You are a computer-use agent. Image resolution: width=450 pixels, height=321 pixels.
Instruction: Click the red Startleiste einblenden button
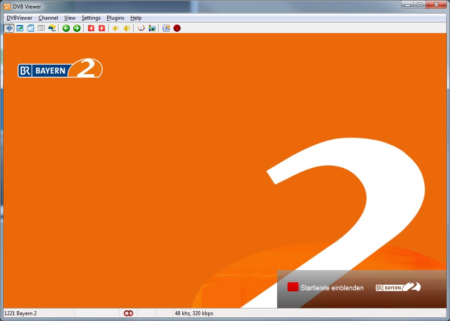pyautogui.click(x=293, y=287)
